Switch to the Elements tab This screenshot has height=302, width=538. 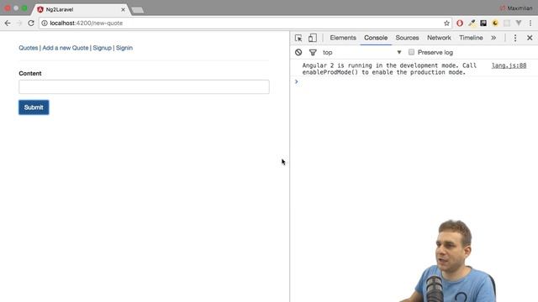(343, 38)
